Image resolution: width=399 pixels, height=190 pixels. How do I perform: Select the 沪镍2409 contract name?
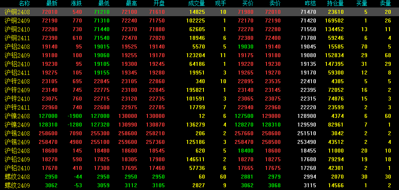coord(17,125)
